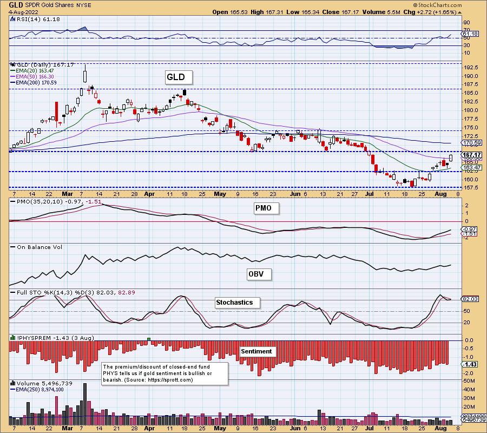Click the green bar in the Sentiment histogram

click(149, 339)
